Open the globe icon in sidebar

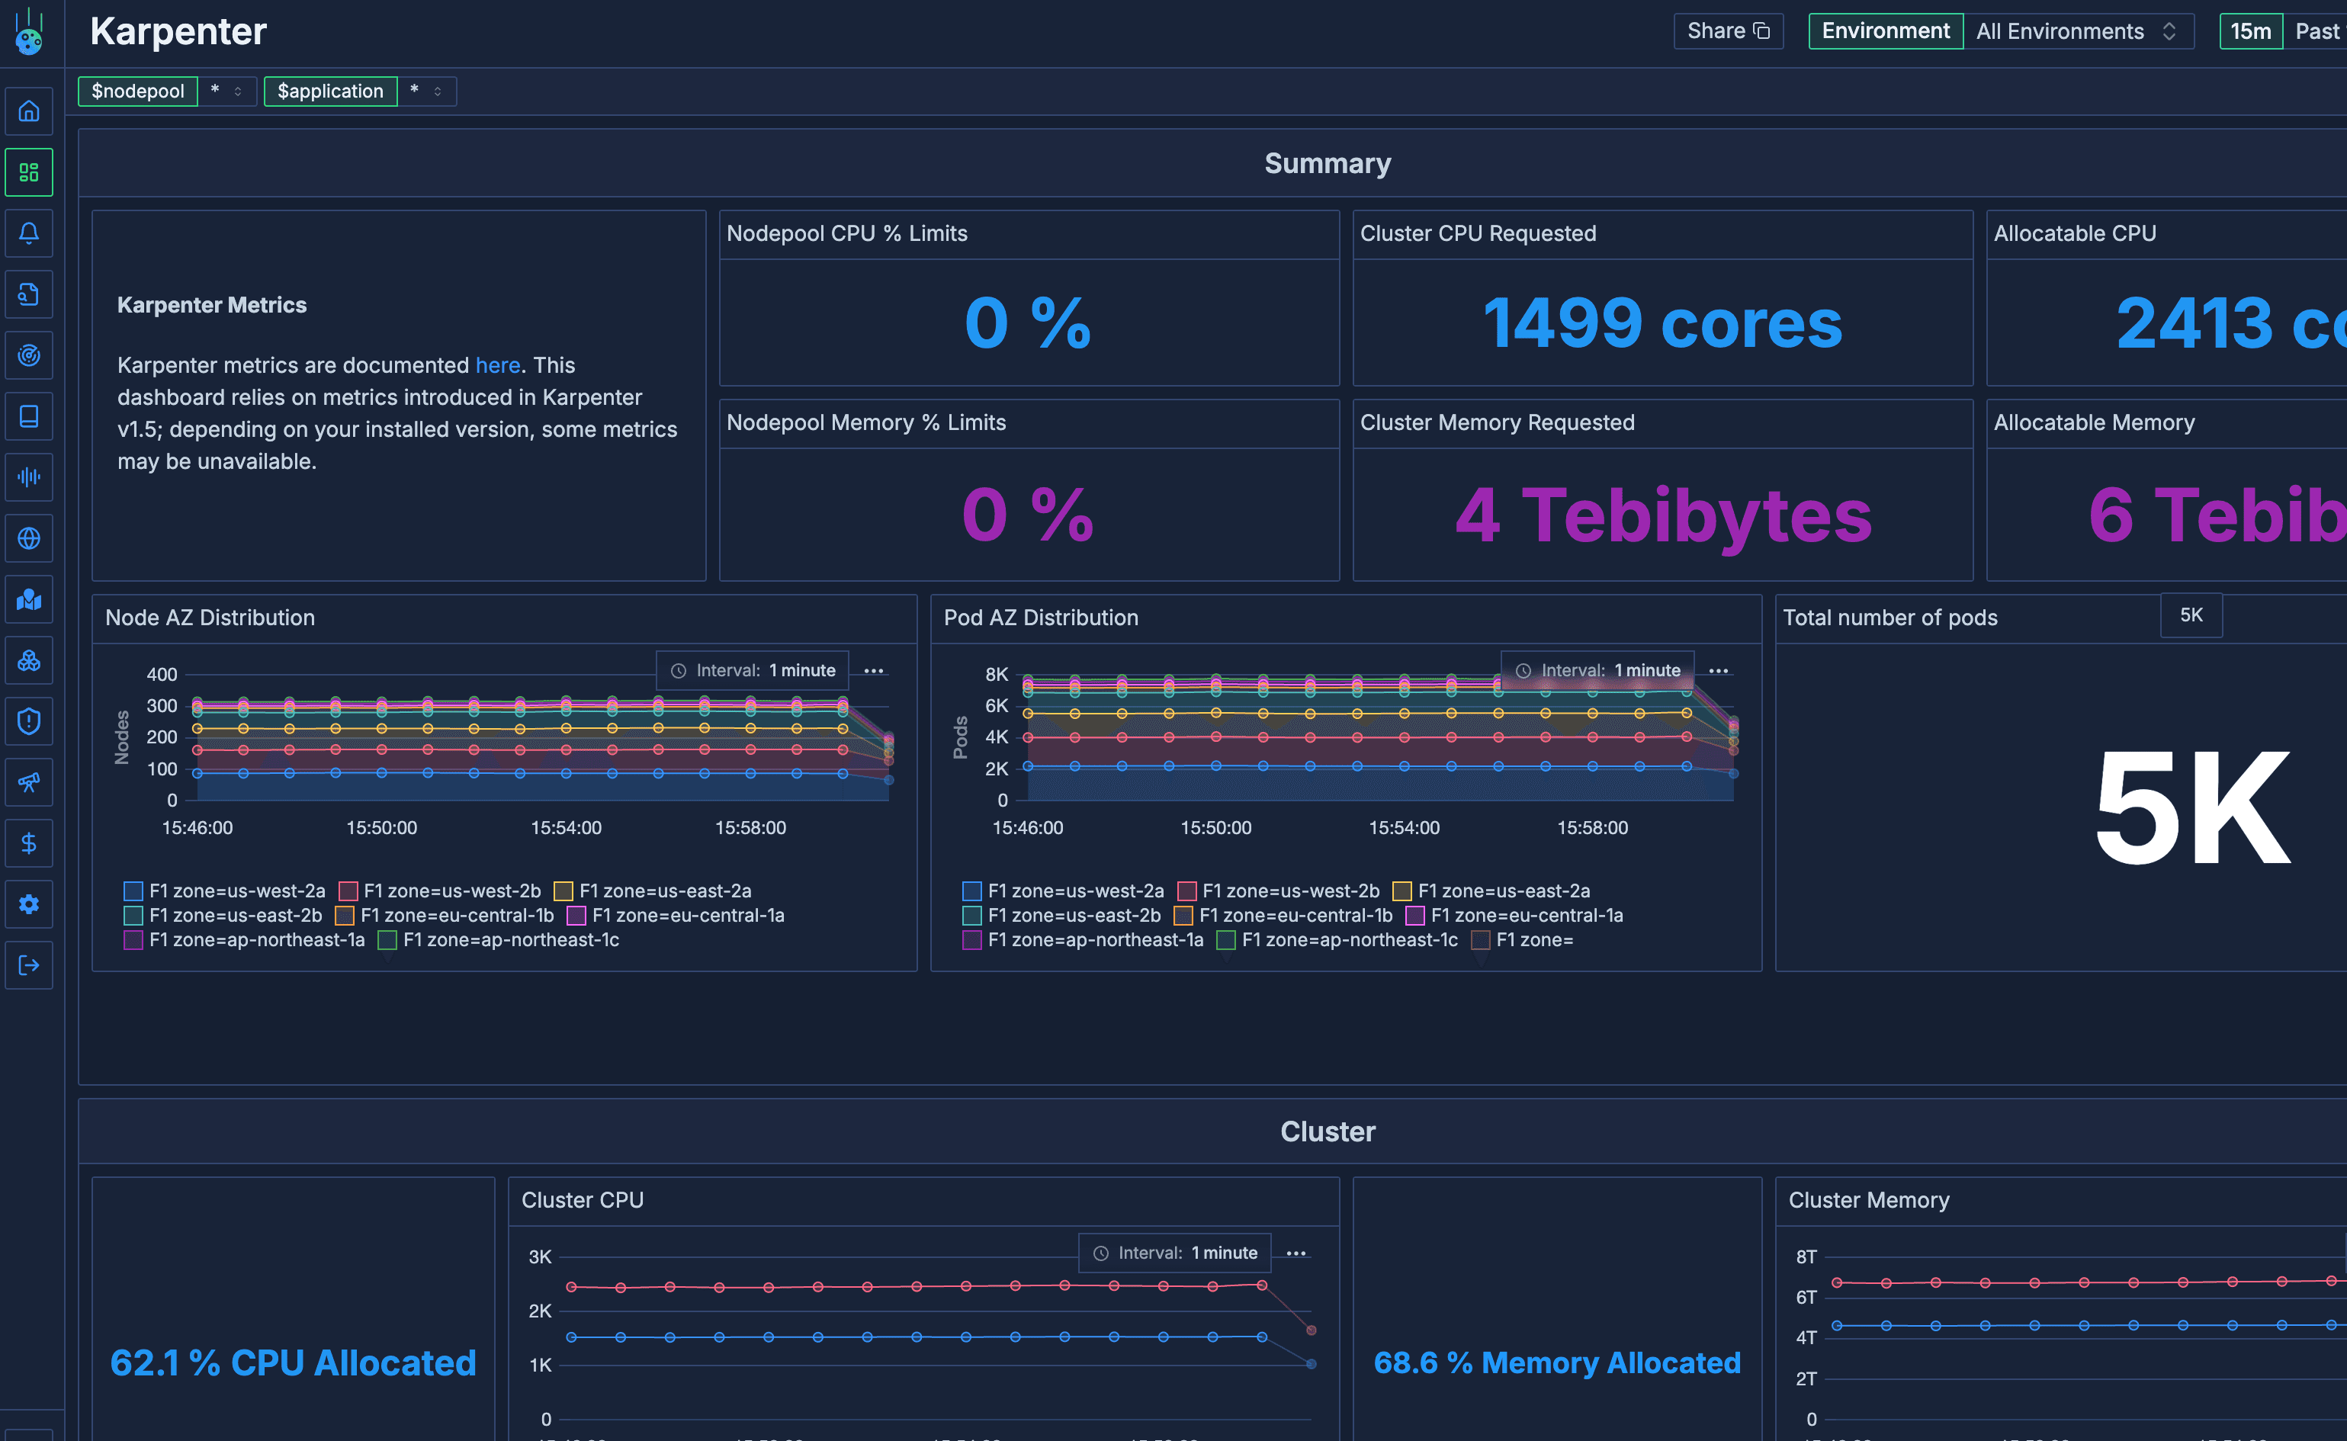(28, 538)
